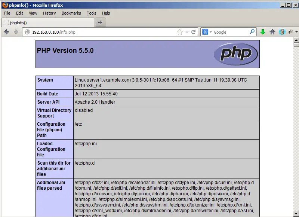The height and width of the screenshot is (217, 299).
Task: Click the Firefox logo in the title bar
Action: (5, 5)
